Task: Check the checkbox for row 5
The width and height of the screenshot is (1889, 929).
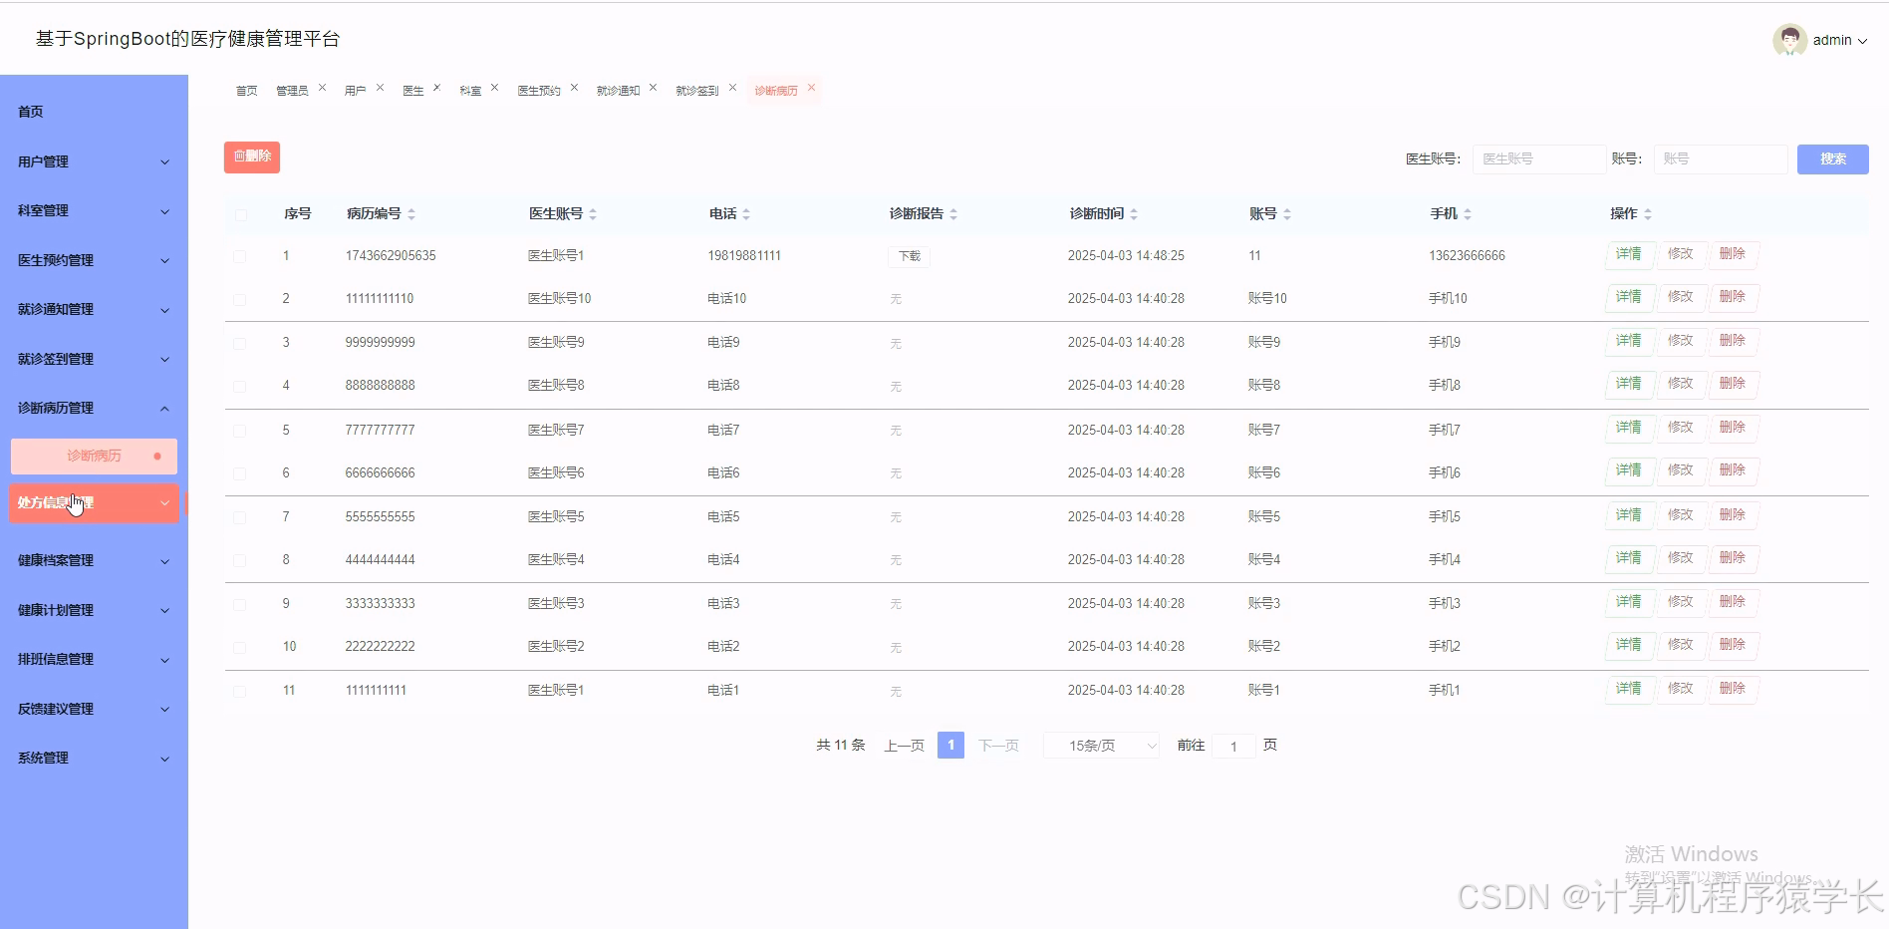Action: point(240,430)
